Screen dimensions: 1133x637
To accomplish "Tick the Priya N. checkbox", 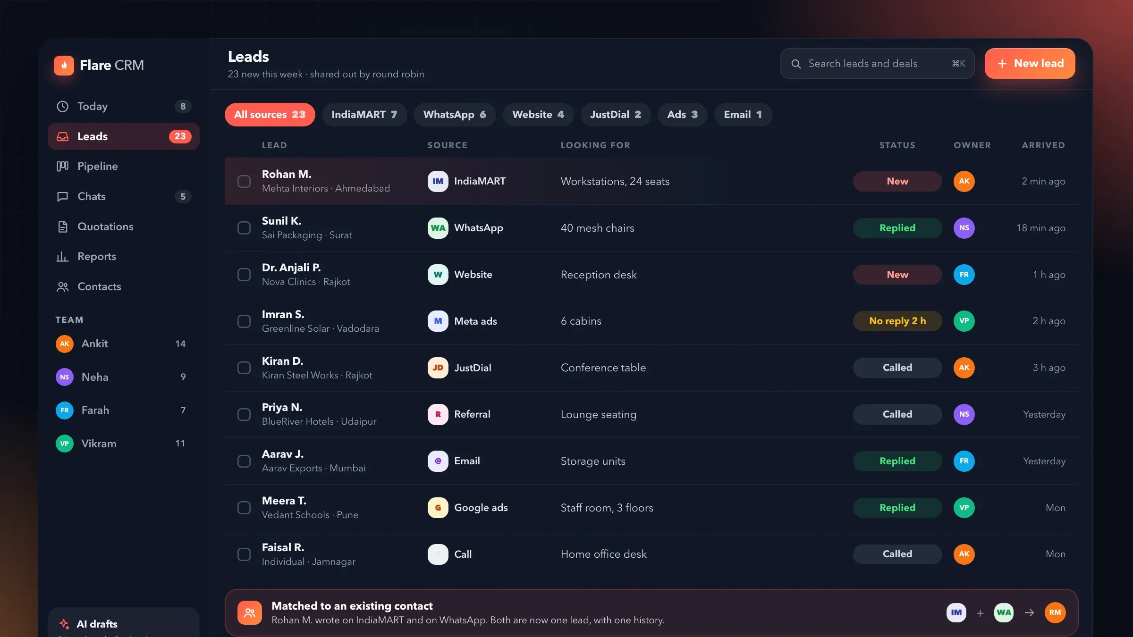I will [244, 414].
